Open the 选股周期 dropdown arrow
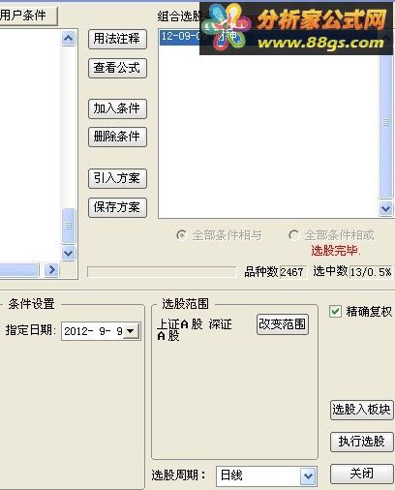Viewport: 395px width, 490px height. 308,475
